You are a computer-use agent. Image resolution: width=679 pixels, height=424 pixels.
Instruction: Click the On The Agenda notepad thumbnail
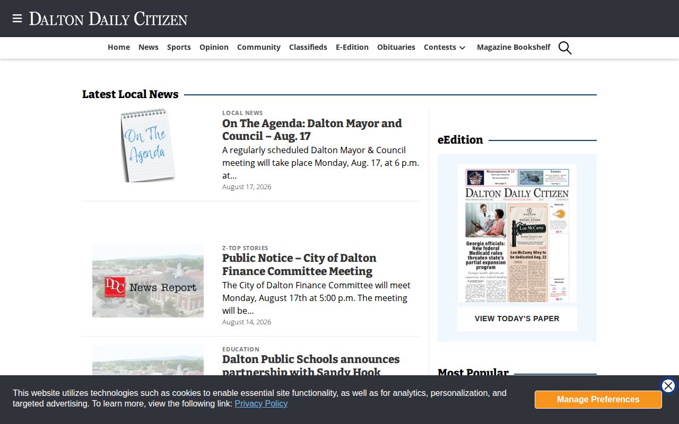[x=148, y=145]
